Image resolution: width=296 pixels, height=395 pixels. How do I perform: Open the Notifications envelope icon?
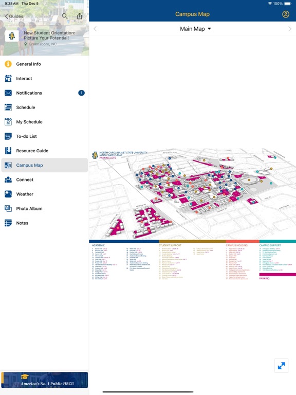[8, 93]
